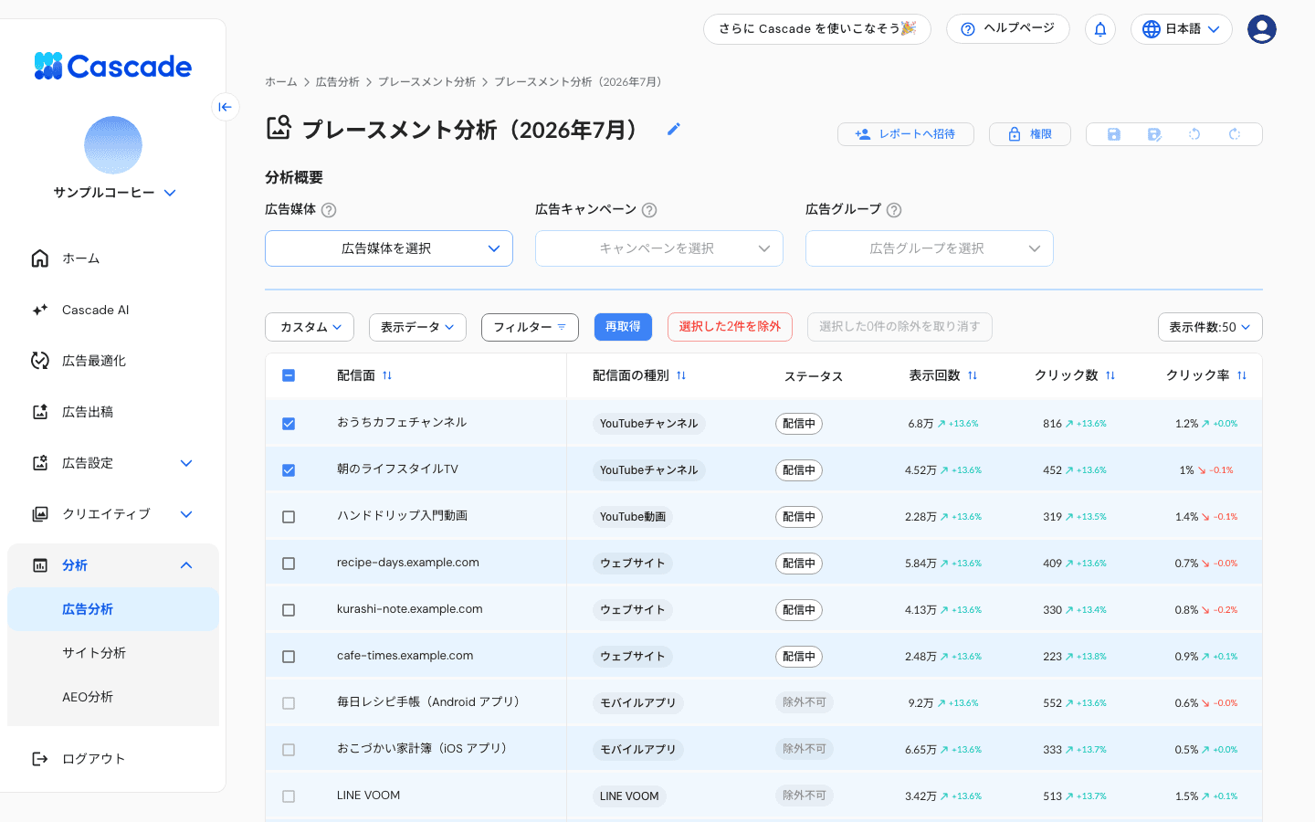The image size is (1315, 822).
Task: Open 広告グループを選択 dropdown
Action: pyautogui.click(x=930, y=248)
